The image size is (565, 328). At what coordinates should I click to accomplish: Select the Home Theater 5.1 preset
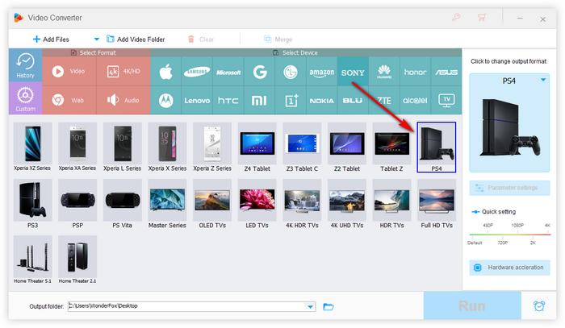pos(32,259)
